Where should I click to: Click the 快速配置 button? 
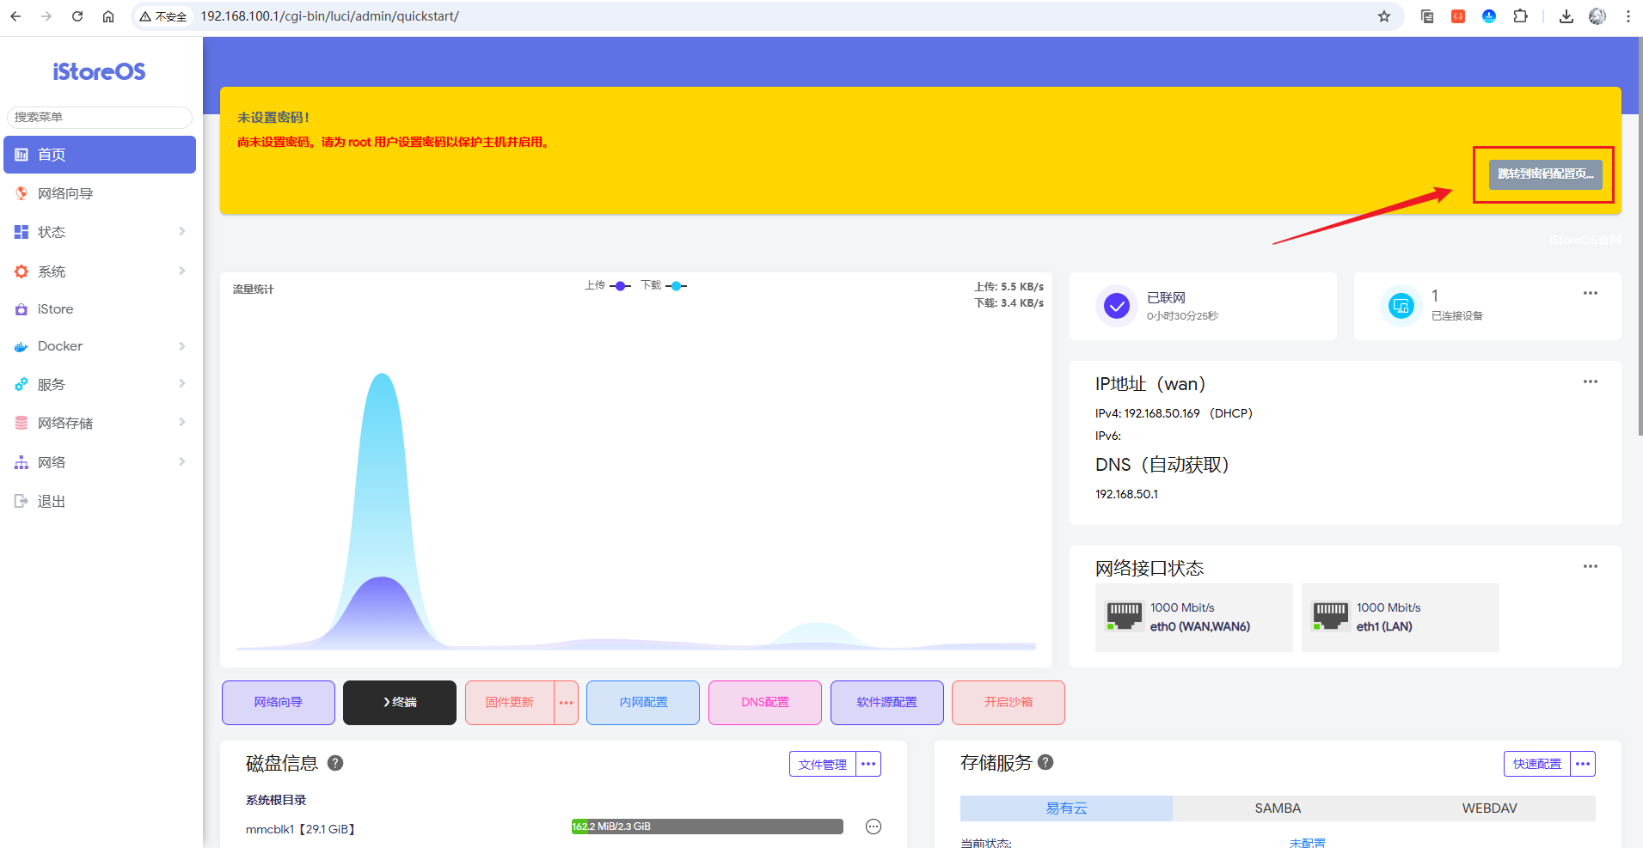pyautogui.click(x=1537, y=764)
